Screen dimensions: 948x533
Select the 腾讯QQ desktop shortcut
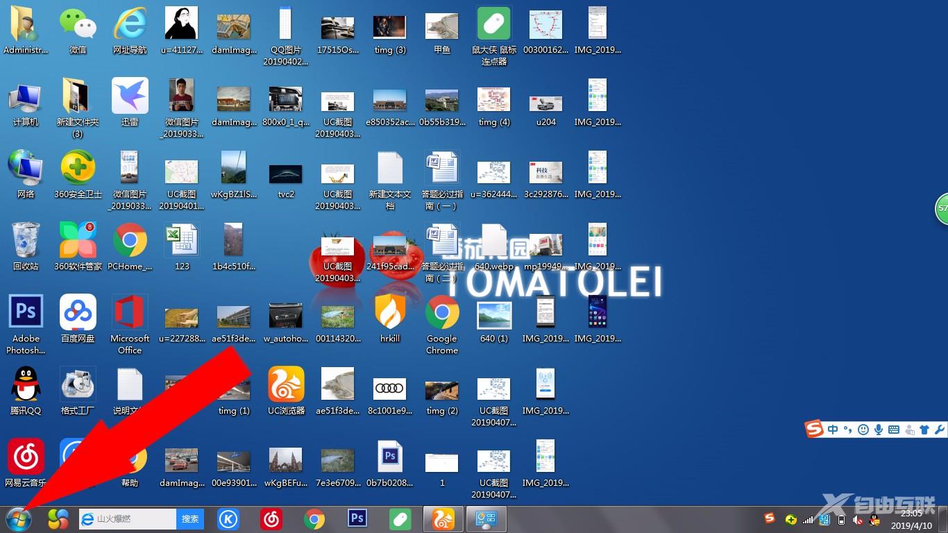point(26,392)
